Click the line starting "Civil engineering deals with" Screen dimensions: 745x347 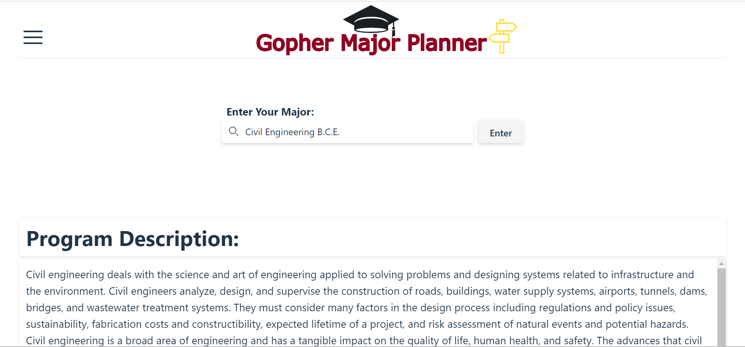[x=360, y=275]
